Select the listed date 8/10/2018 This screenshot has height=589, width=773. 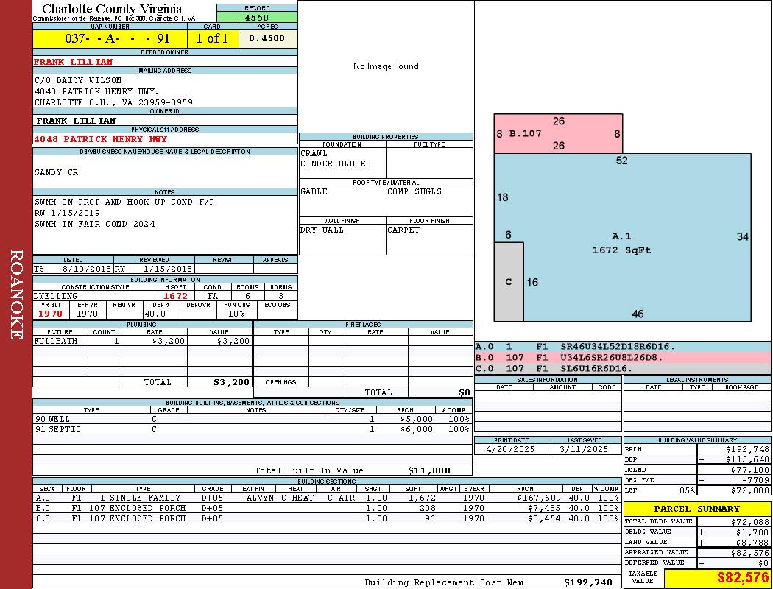[x=87, y=269]
